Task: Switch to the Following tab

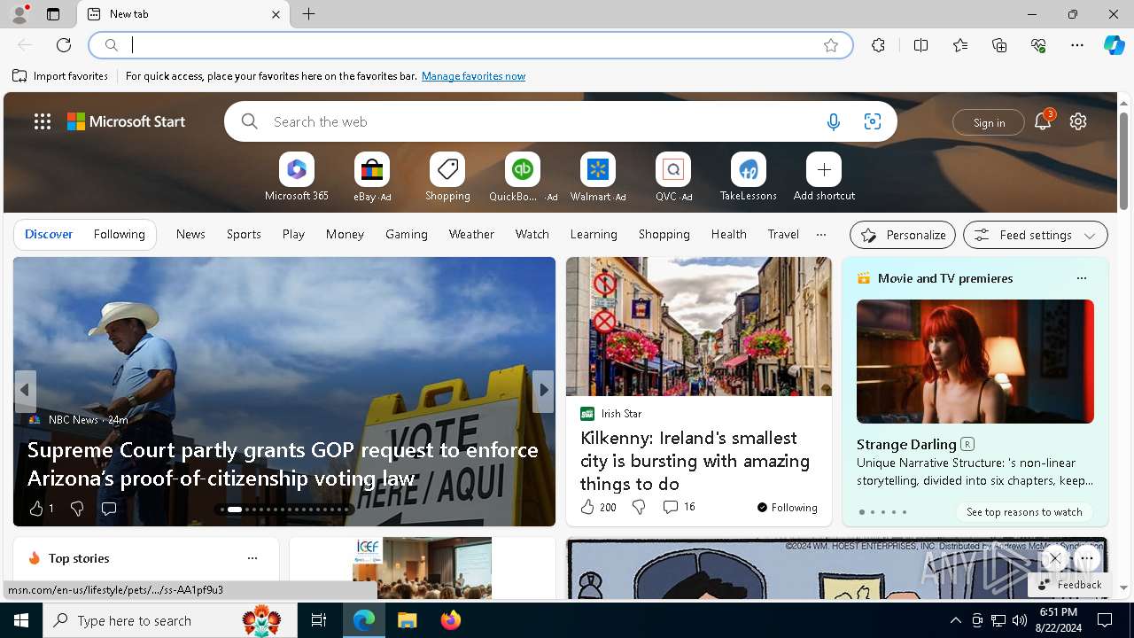Action: click(119, 234)
